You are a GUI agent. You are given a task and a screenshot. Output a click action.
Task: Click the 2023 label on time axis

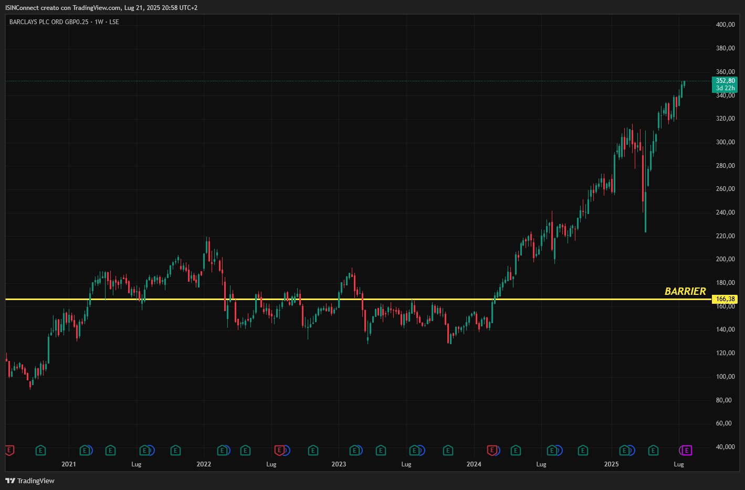tap(339, 464)
